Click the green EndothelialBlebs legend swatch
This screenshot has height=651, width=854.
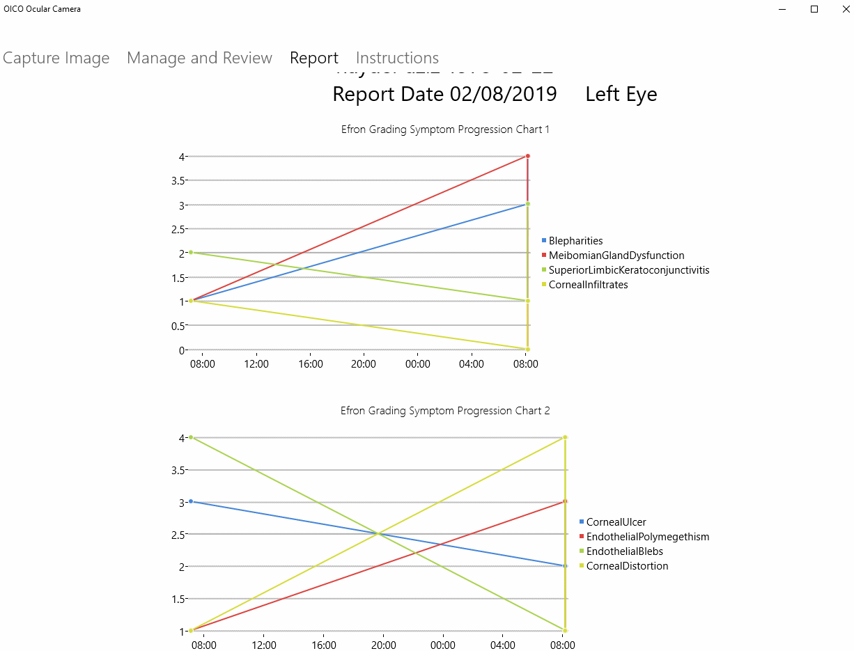coord(582,551)
